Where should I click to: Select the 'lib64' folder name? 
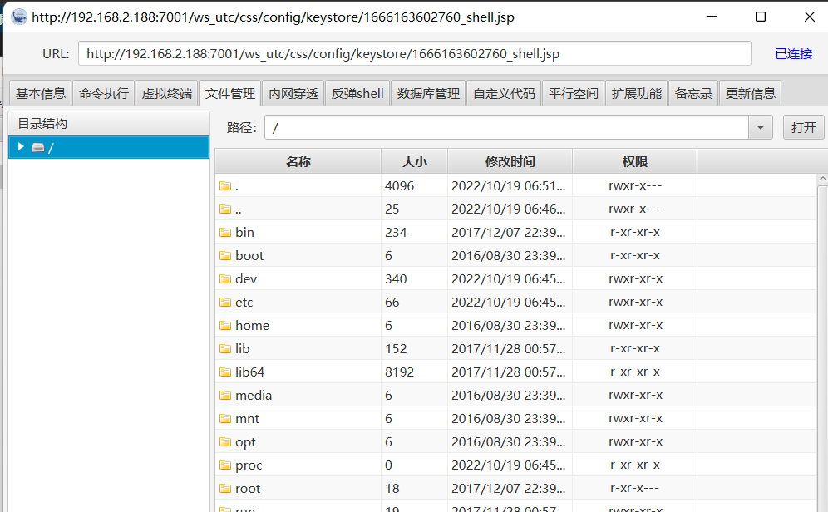pyautogui.click(x=249, y=372)
